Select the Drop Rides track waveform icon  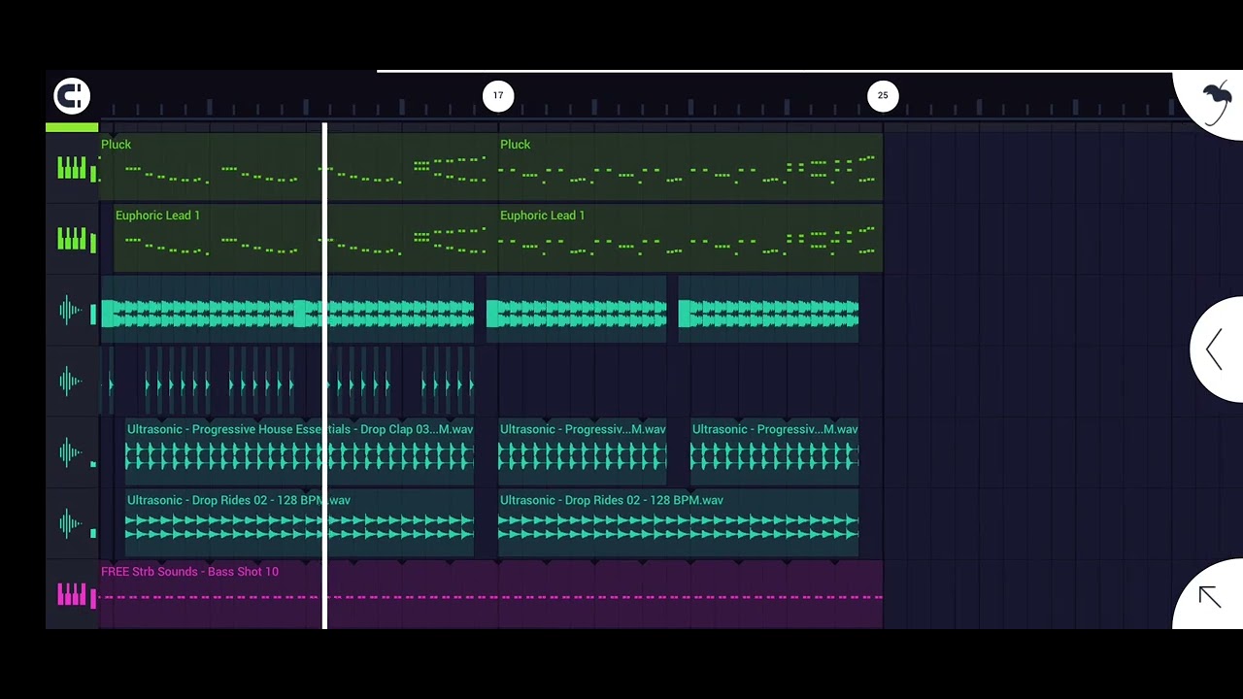pos(71,523)
